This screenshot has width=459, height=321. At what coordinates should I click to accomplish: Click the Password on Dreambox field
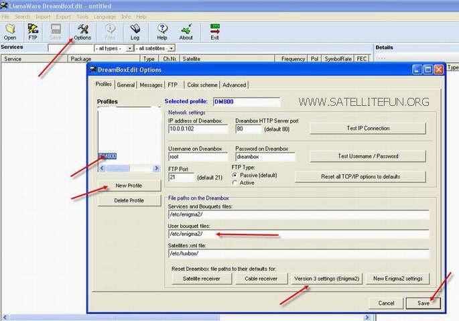click(x=265, y=157)
